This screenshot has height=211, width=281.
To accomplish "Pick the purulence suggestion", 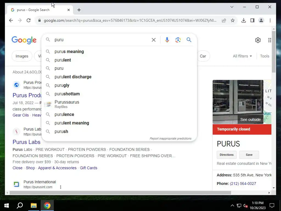I will coord(119,115).
